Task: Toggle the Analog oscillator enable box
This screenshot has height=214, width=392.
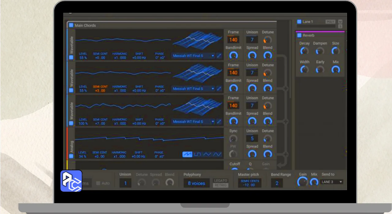Action: point(71,156)
